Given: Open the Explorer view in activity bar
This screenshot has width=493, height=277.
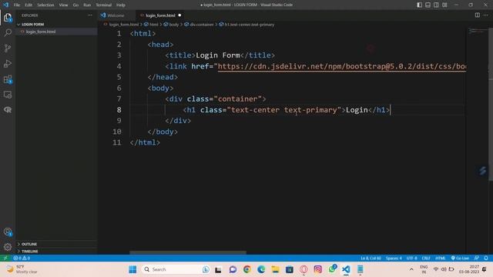Looking at the screenshot, I should click(8, 18).
